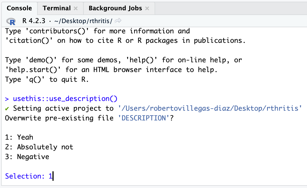307x188 pixels.
Task: Close the Terminal tab with its x
Action: tap(75, 8)
